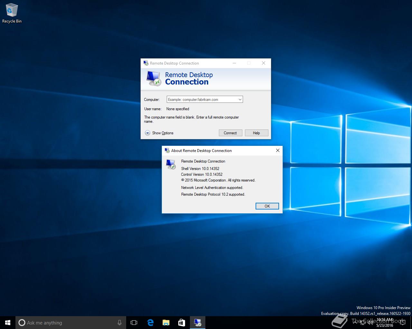Close the About Remote Desktop Connection dialog

(278, 150)
